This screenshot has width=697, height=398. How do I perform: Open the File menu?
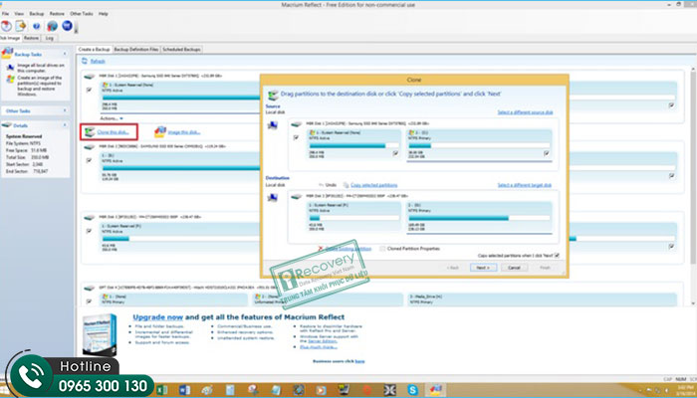coord(5,14)
